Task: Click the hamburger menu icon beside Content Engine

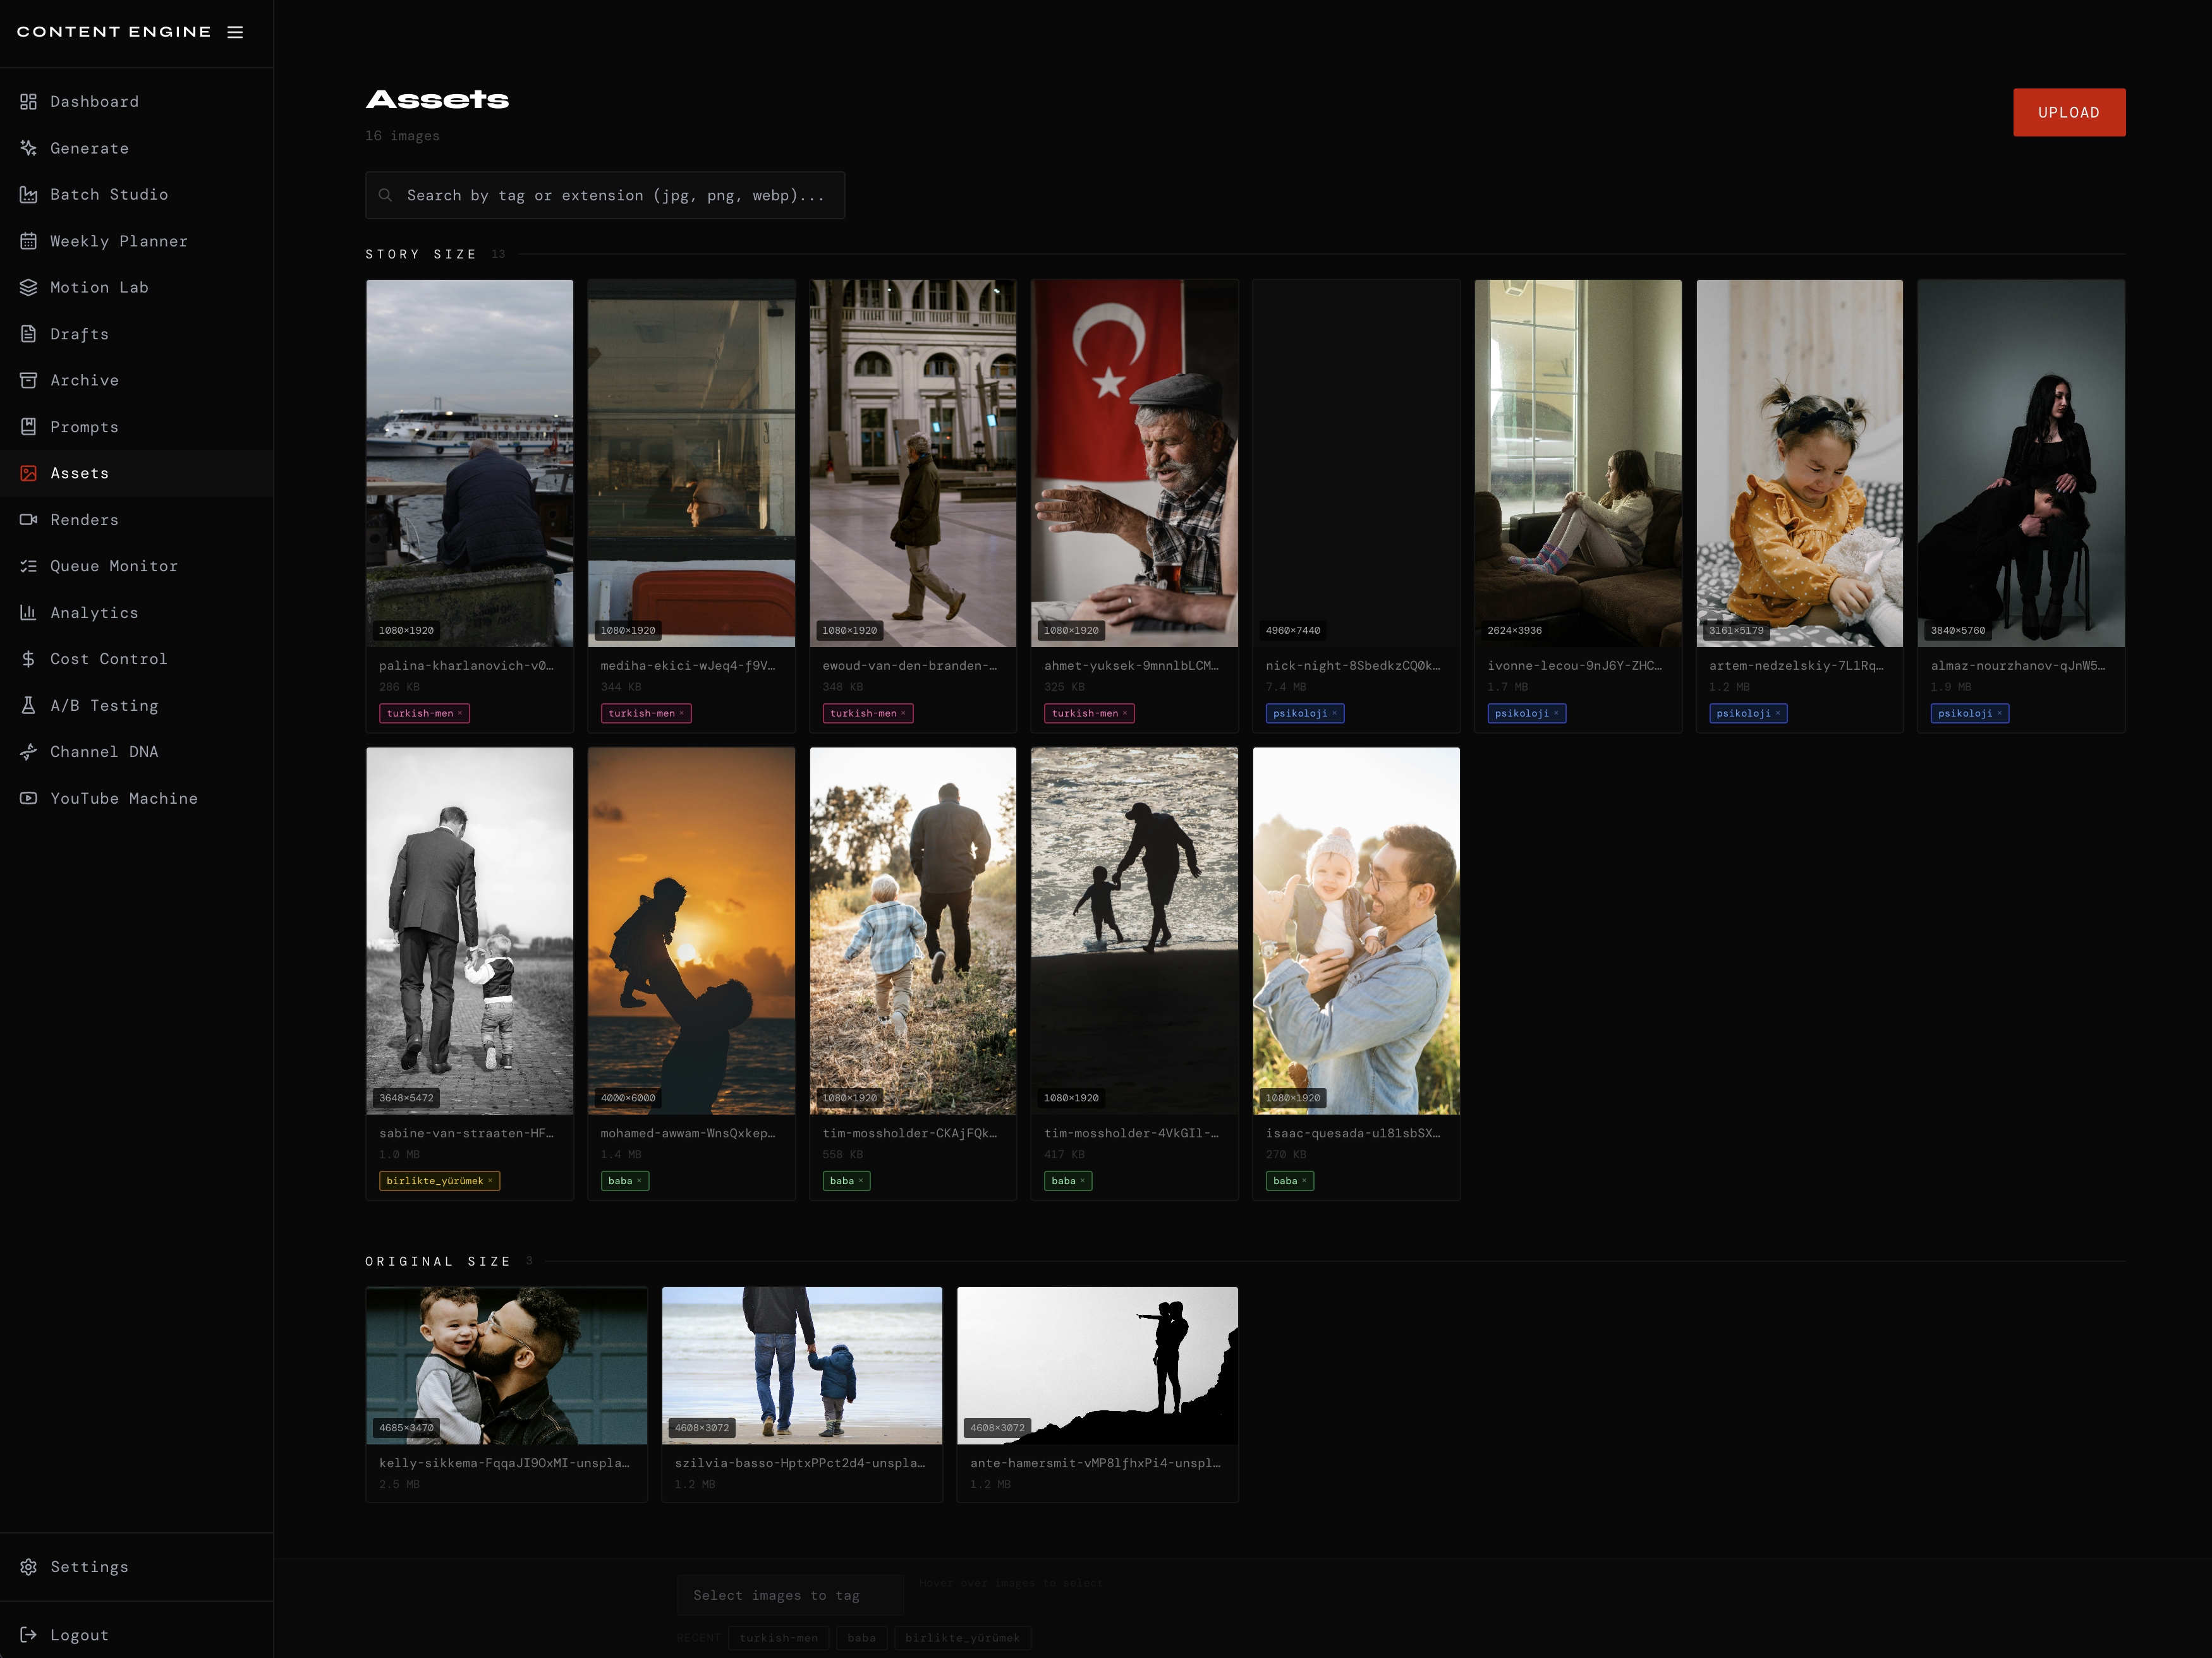Action: (235, 32)
